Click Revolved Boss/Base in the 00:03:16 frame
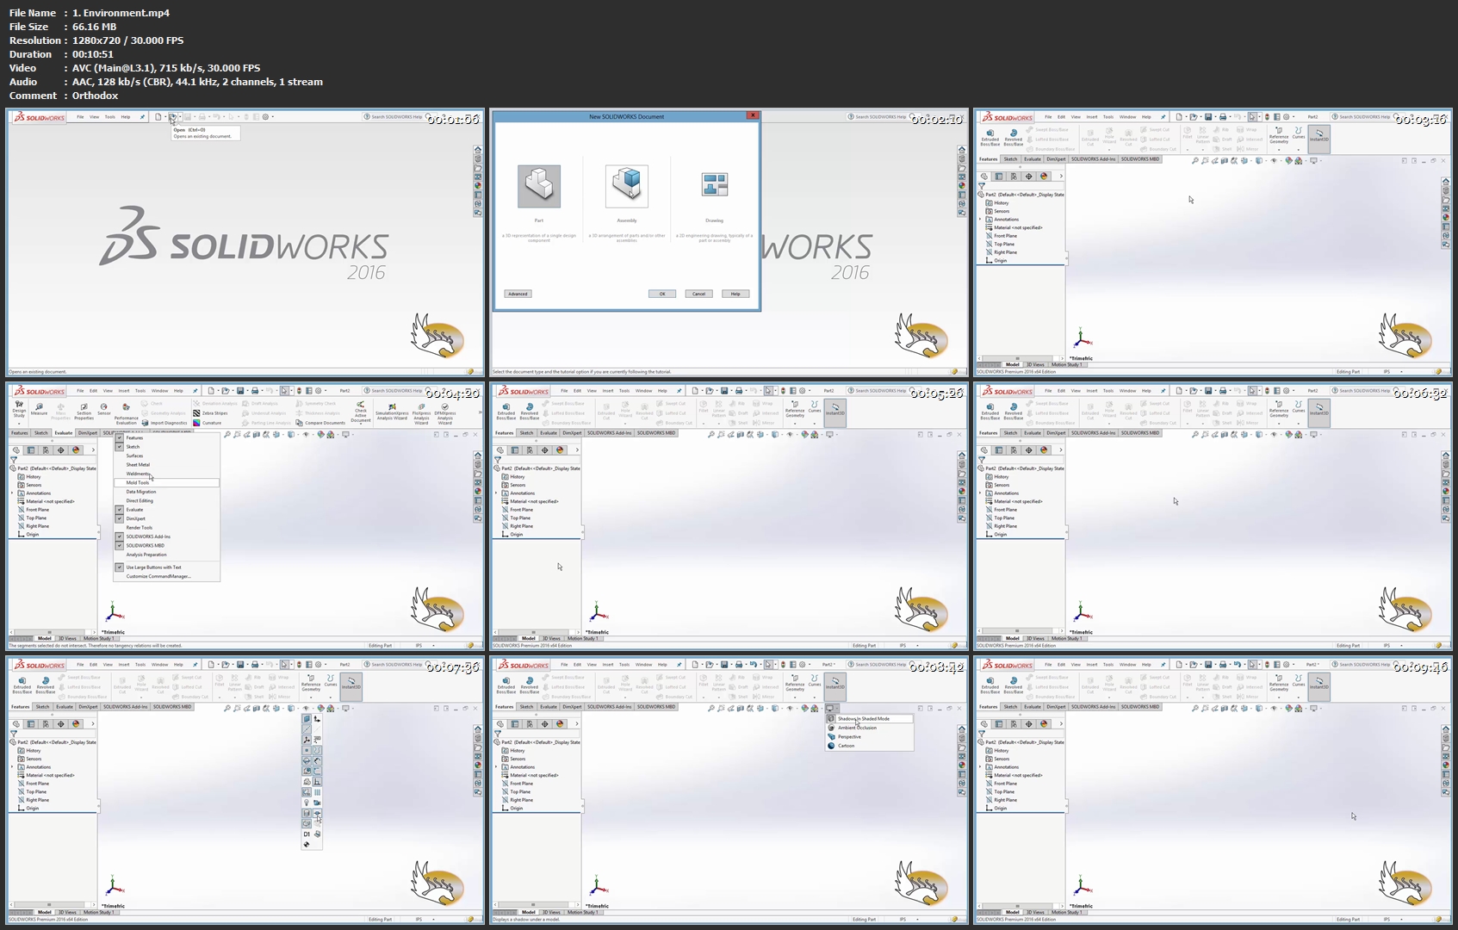The height and width of the screenshot is (930, 1458). 1014,137
